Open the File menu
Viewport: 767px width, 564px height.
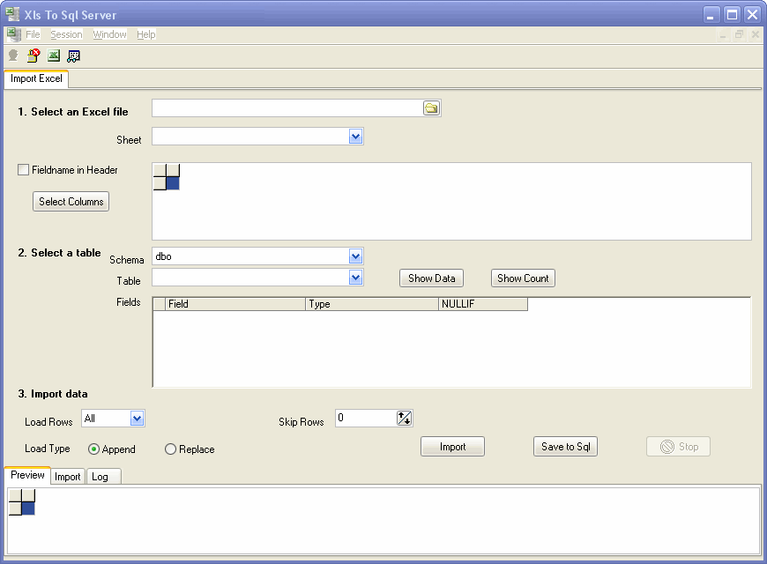click(33, 34)
